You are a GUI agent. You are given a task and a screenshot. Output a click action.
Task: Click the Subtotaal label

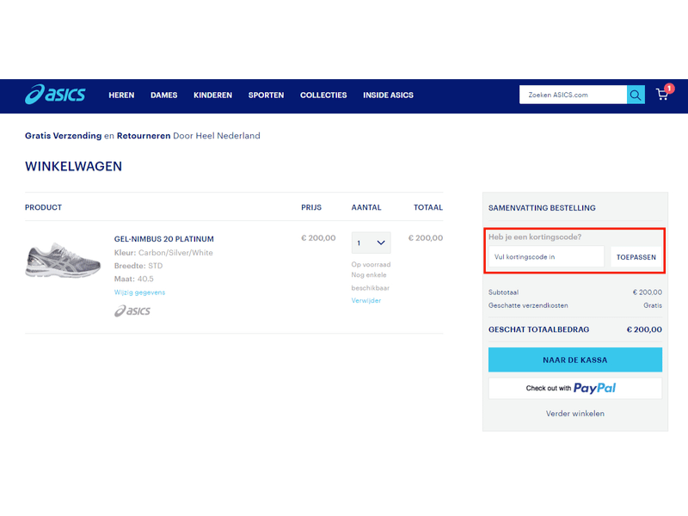[503, 292]
